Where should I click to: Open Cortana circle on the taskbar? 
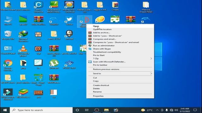click(x=77, y=110)
